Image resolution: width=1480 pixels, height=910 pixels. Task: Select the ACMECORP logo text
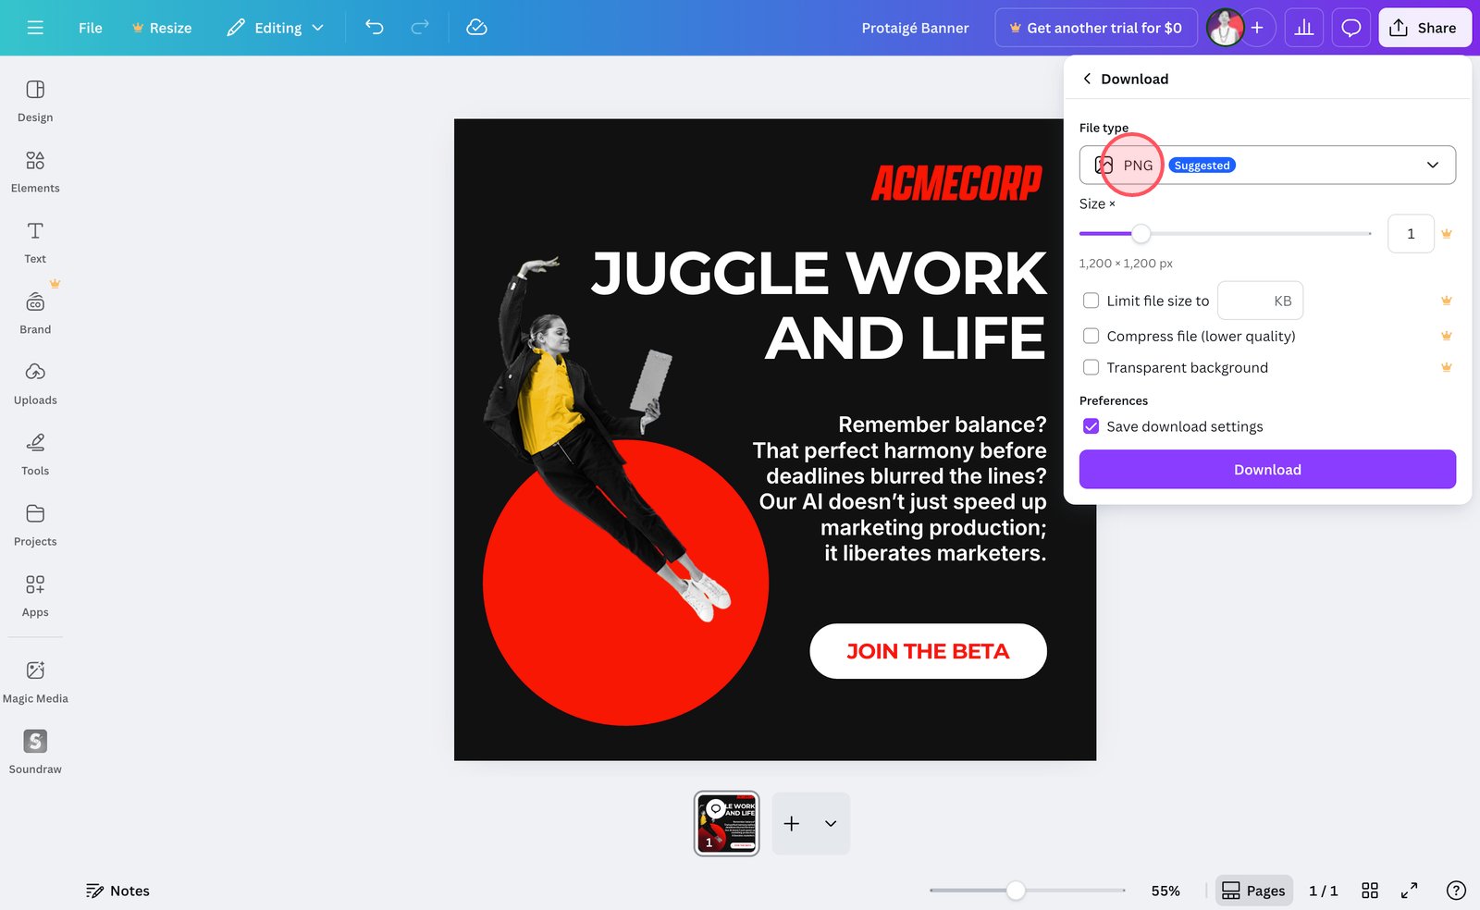coord(957,183)
